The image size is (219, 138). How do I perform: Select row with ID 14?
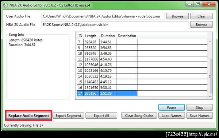tap(142, 76)
